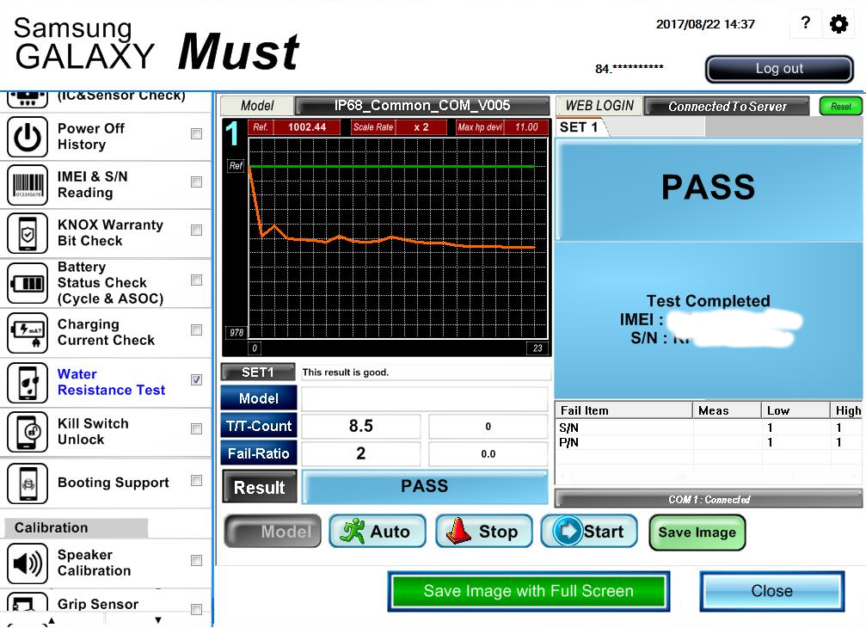Screen dimensions: 866x628
Task: Click the green Reset button
Action: pyautogui.click(x=840, y=106)
